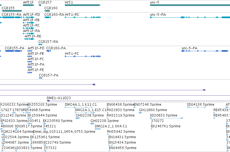Image resolution: width=230 pixels, height=152 pixels.
Task: Select DMG2A.2_1.O04.C1 feature
Action: (98, 129)
